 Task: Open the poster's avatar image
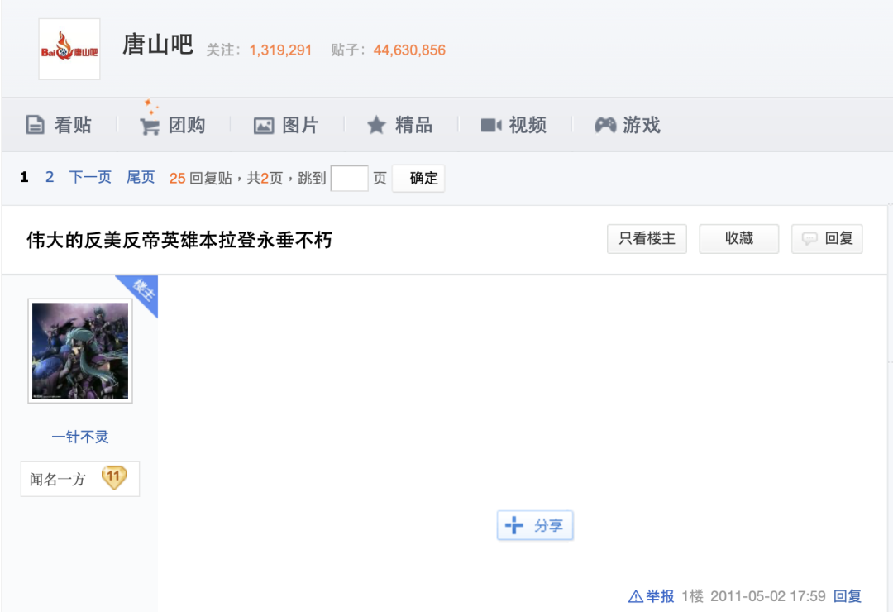[80, 351]
